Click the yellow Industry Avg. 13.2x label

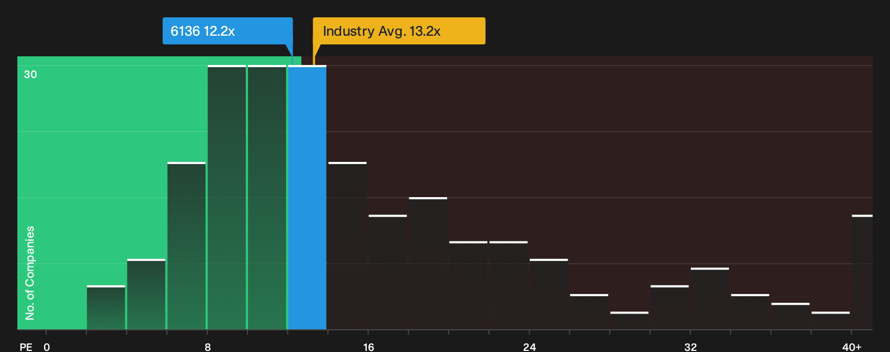[x=399, y=31]
